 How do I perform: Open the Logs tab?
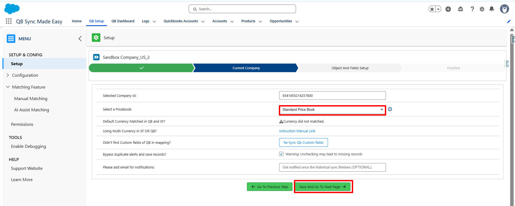(145, 21)
